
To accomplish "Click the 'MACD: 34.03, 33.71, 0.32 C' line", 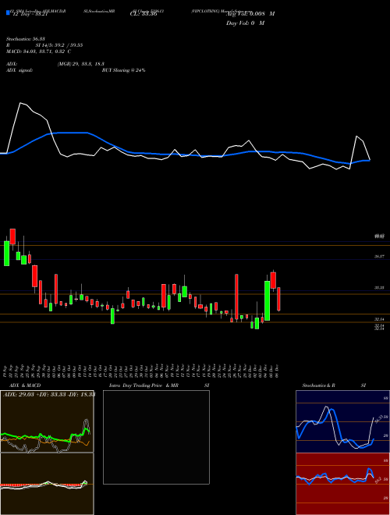I will [x=39, y=51].
